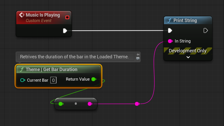Click the teal Current Bar input pin
The height and width of the screenshot is (126, 224).
click(x=22, y=80)
